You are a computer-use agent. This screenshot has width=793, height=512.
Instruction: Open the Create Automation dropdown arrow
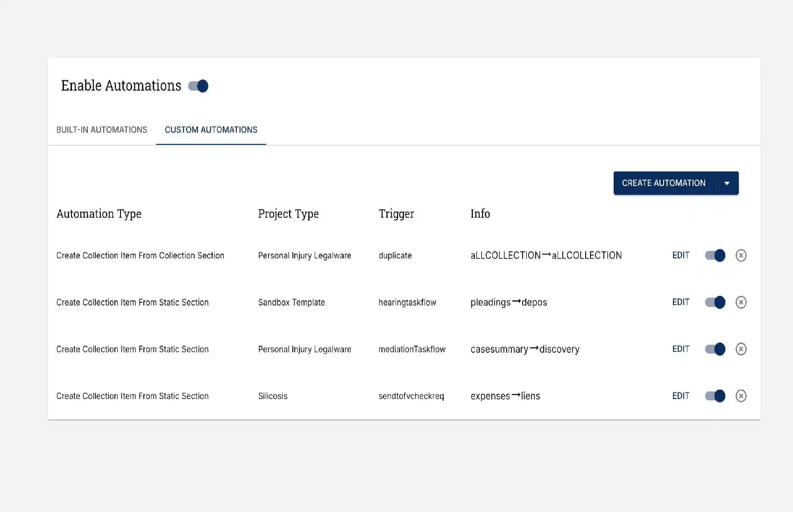tap(727, 183)
